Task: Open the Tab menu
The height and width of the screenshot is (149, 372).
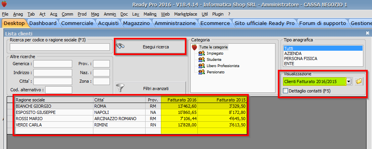Action: [31, 14]
